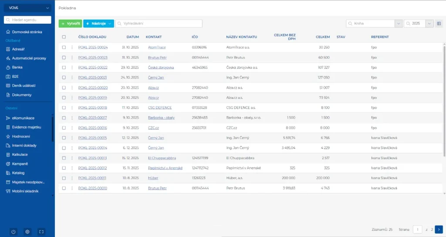This screenshot has height=237, width=446.
Task: Tick checkbox for row POKL-2025-00022
Action: point(64,67)
